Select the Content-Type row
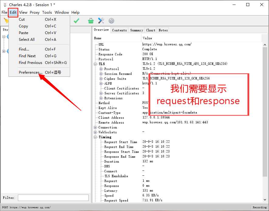269x211 pixels. 178,113
